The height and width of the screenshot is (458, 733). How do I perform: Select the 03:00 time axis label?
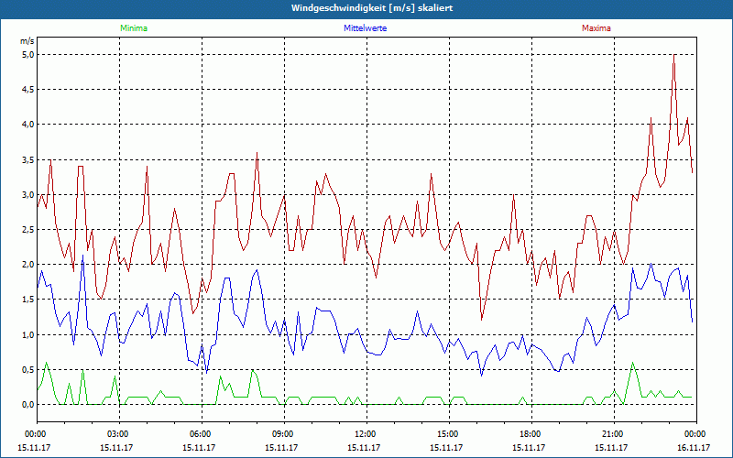[117, 433]
